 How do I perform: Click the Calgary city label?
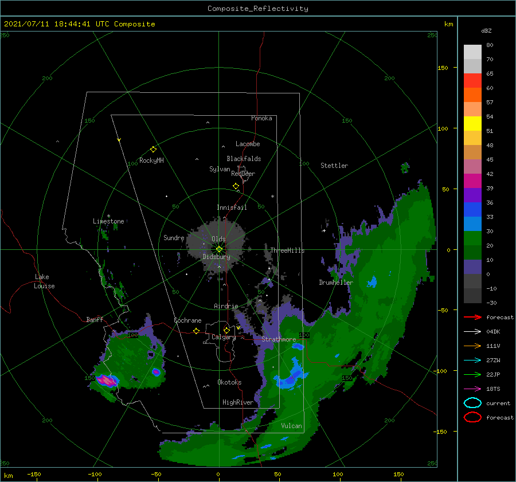click(x=224, y=337)
